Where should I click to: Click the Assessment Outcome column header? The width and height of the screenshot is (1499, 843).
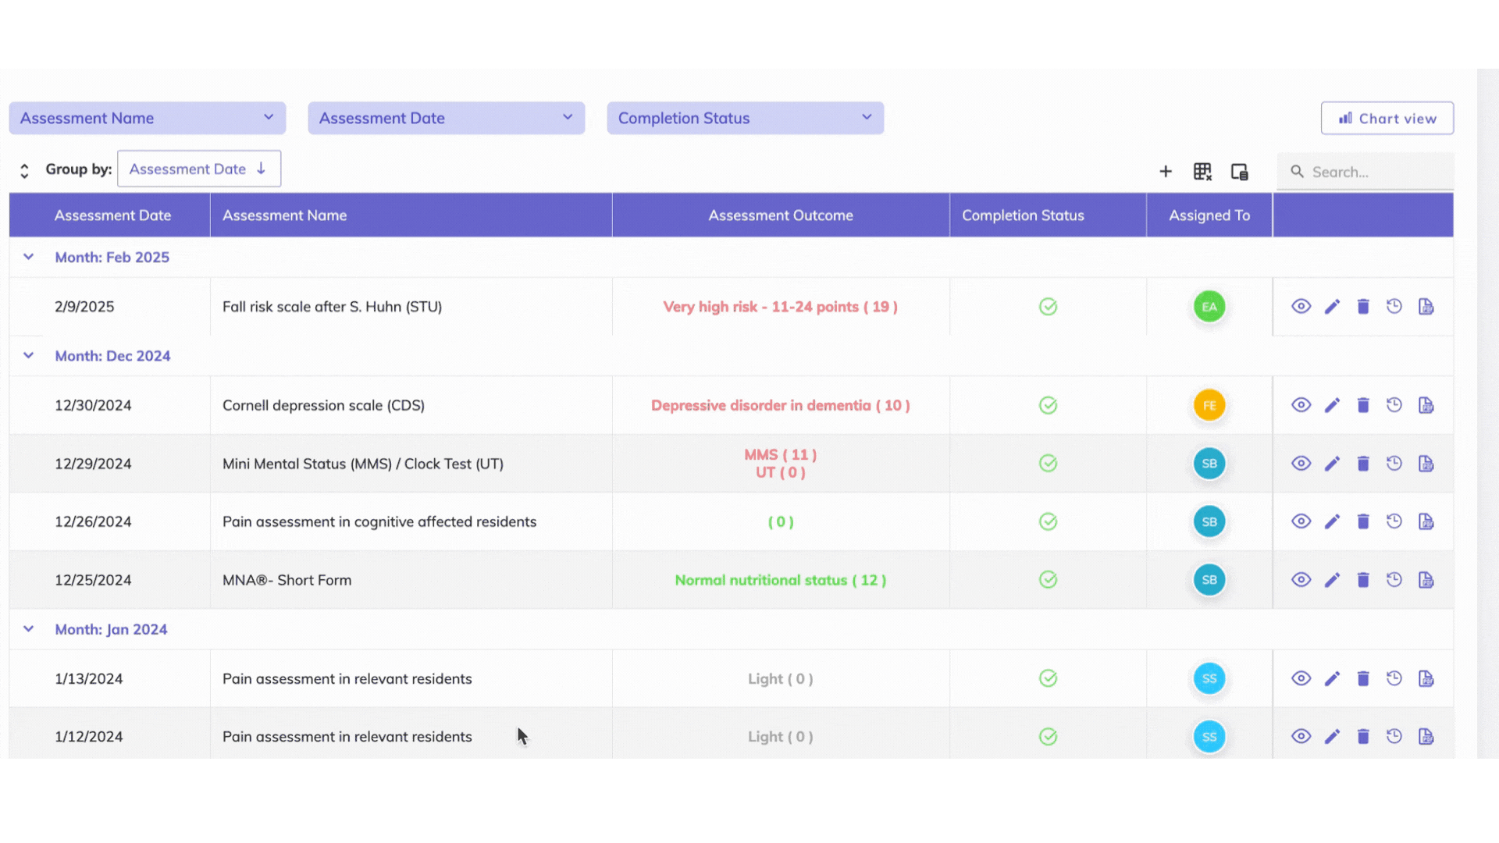click(780, 215)
